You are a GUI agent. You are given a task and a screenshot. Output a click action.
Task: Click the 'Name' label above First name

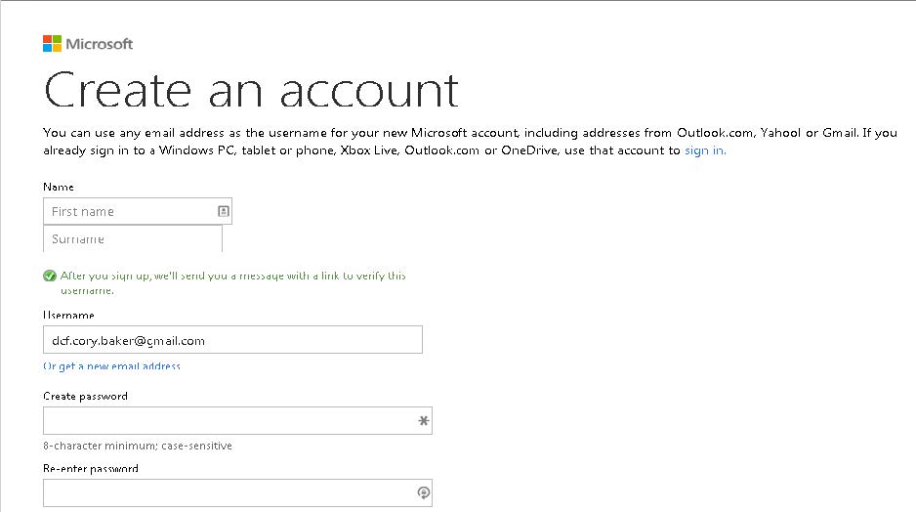point(59,187)
